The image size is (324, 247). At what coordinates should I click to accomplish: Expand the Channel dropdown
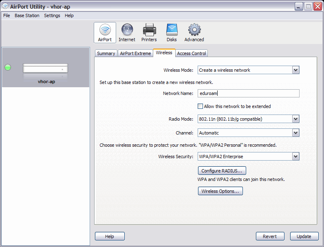(x=296, y=133)
